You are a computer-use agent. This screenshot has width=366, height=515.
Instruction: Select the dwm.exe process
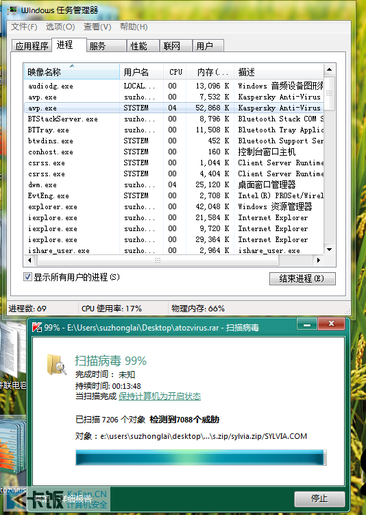click(x=173, y=184)
